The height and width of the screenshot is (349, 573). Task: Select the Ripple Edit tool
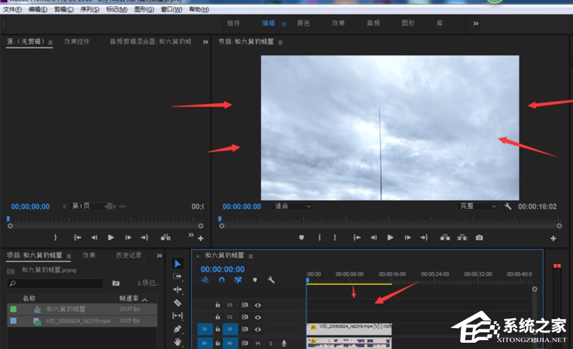[x=178, y=289]
